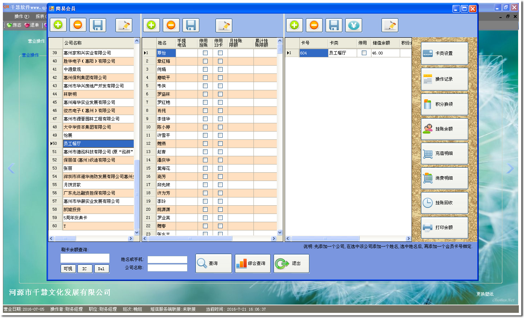Click the green add button in company panel
The width and height of the screenshot is (526, 320).
tap(58, 25)
